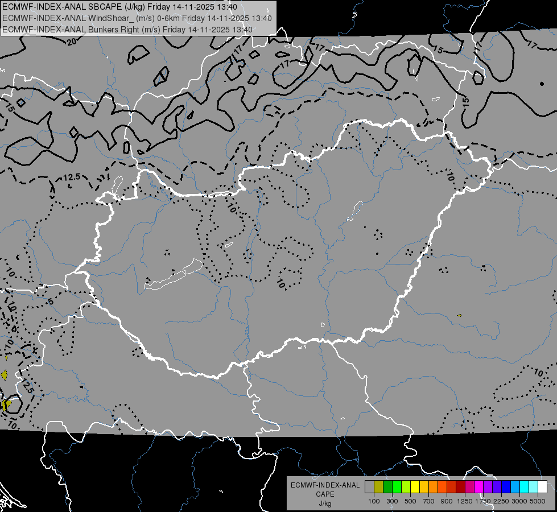This screenshot has width=557, height=512.
Task: Pick the white legend swatch
Action: coord(542,486)
